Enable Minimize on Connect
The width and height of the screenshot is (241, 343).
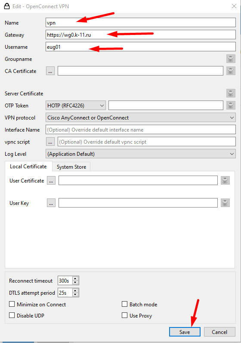[x=12, y=304]
